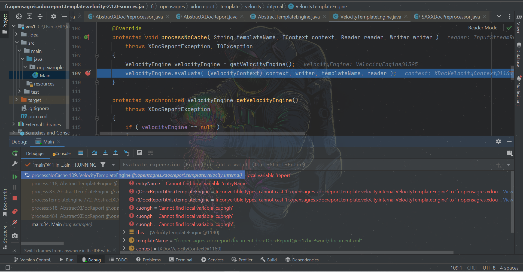523x272 pixels.
Task: Click Step Out upward-arrow icon
Action: click(116, 153)
